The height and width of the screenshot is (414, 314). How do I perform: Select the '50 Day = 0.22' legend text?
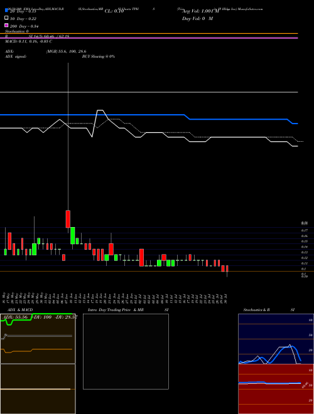[23, 19]
